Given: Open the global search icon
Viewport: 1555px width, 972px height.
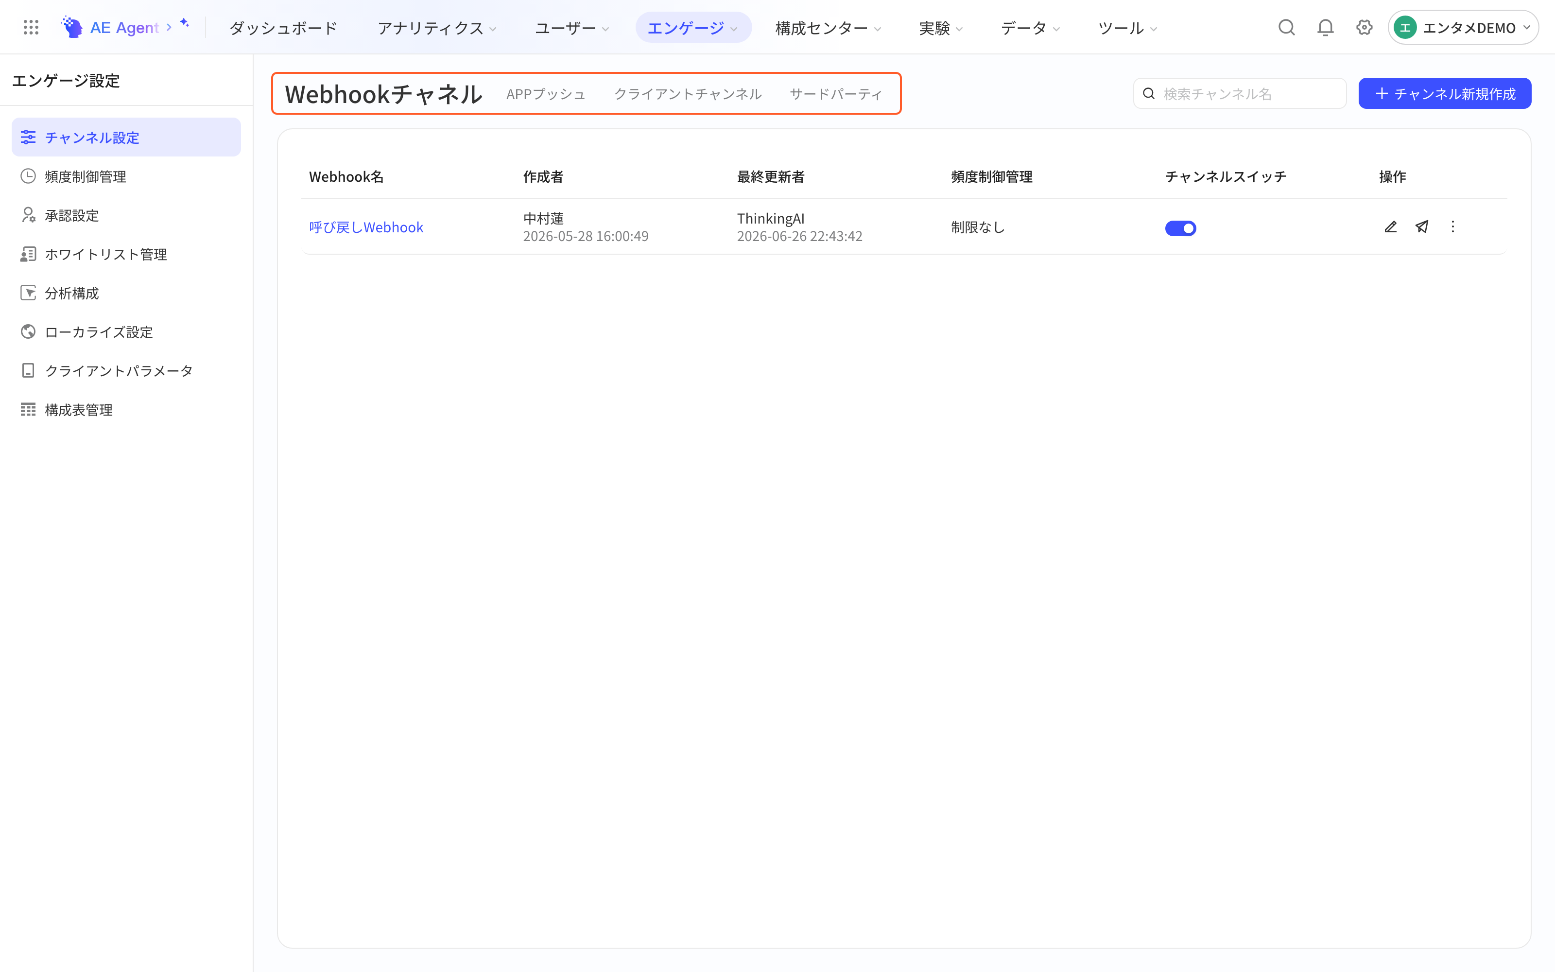Looking at the screenshot, I should pyautogui.click(x=1286, y=28).
